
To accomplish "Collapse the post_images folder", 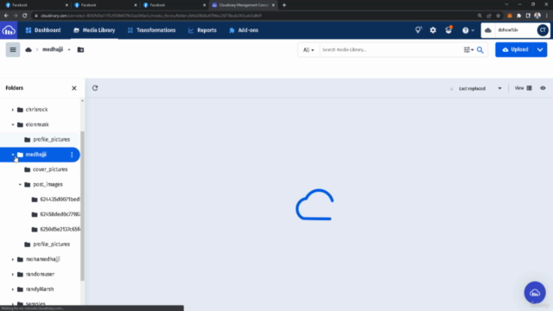I will tap(20, 184).
